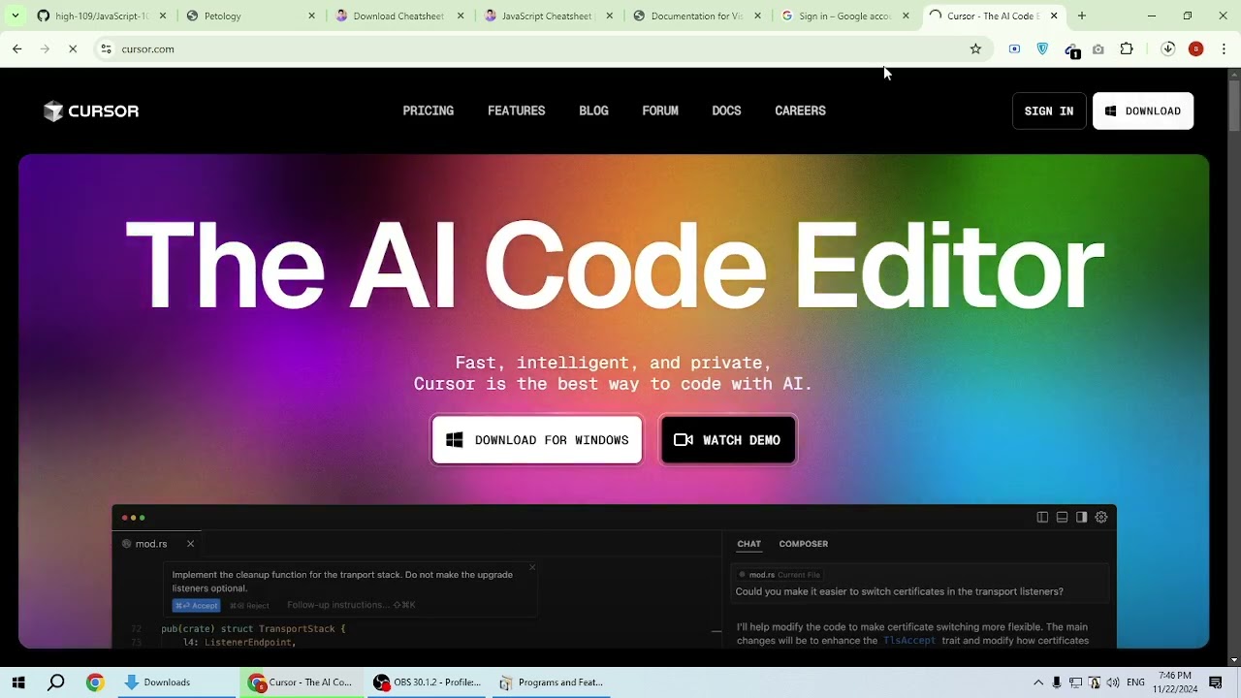This screenshot has width=1241, height=698.
Task: Open the Windows Start menu
Action: pyautogui.click(x=18, y=682)
